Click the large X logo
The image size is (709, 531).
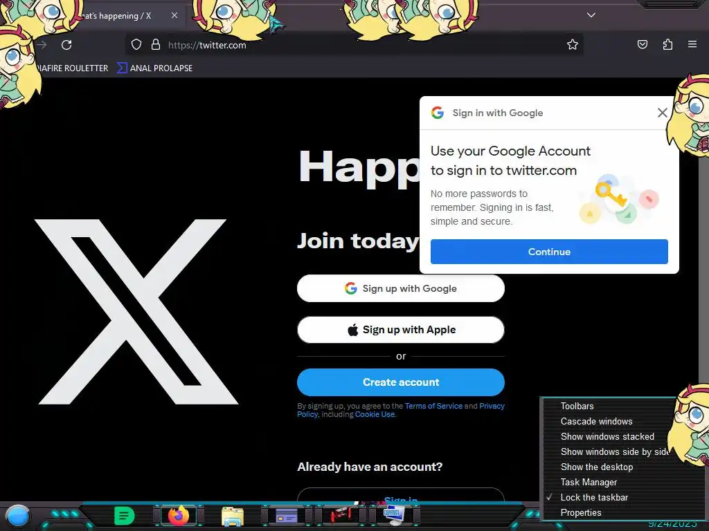click(x=136, y=312)
